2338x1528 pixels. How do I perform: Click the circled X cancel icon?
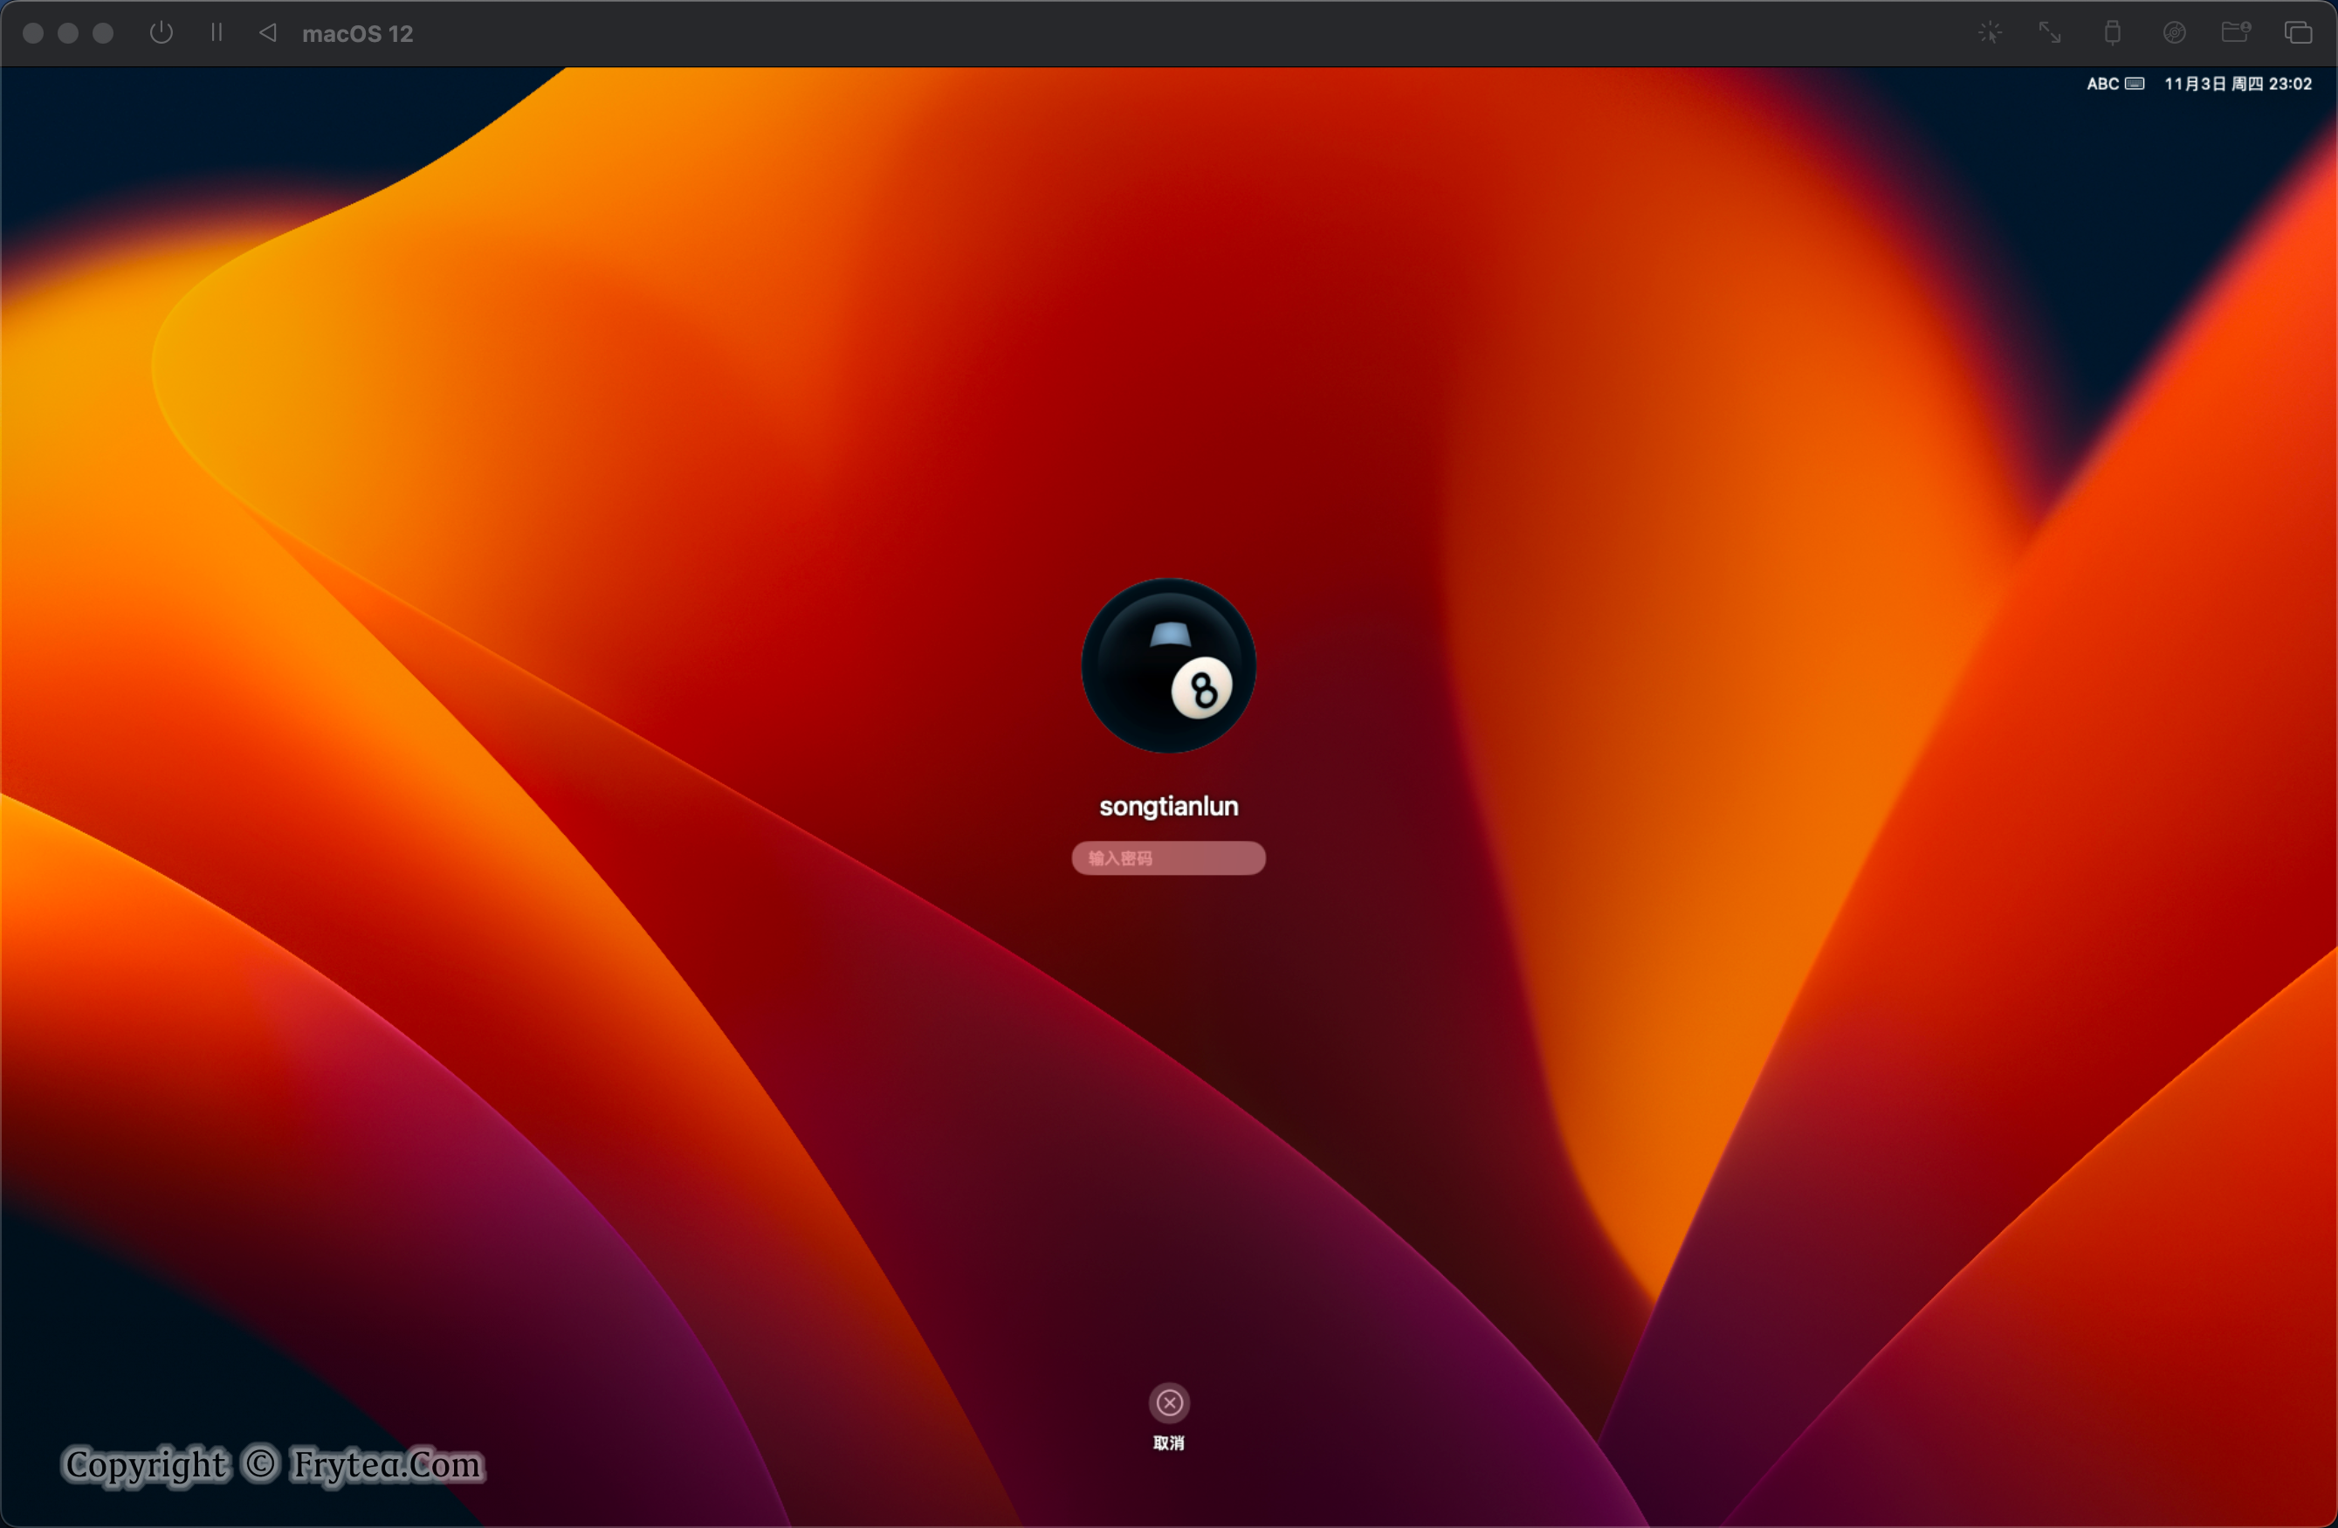pos(1169,1402)
